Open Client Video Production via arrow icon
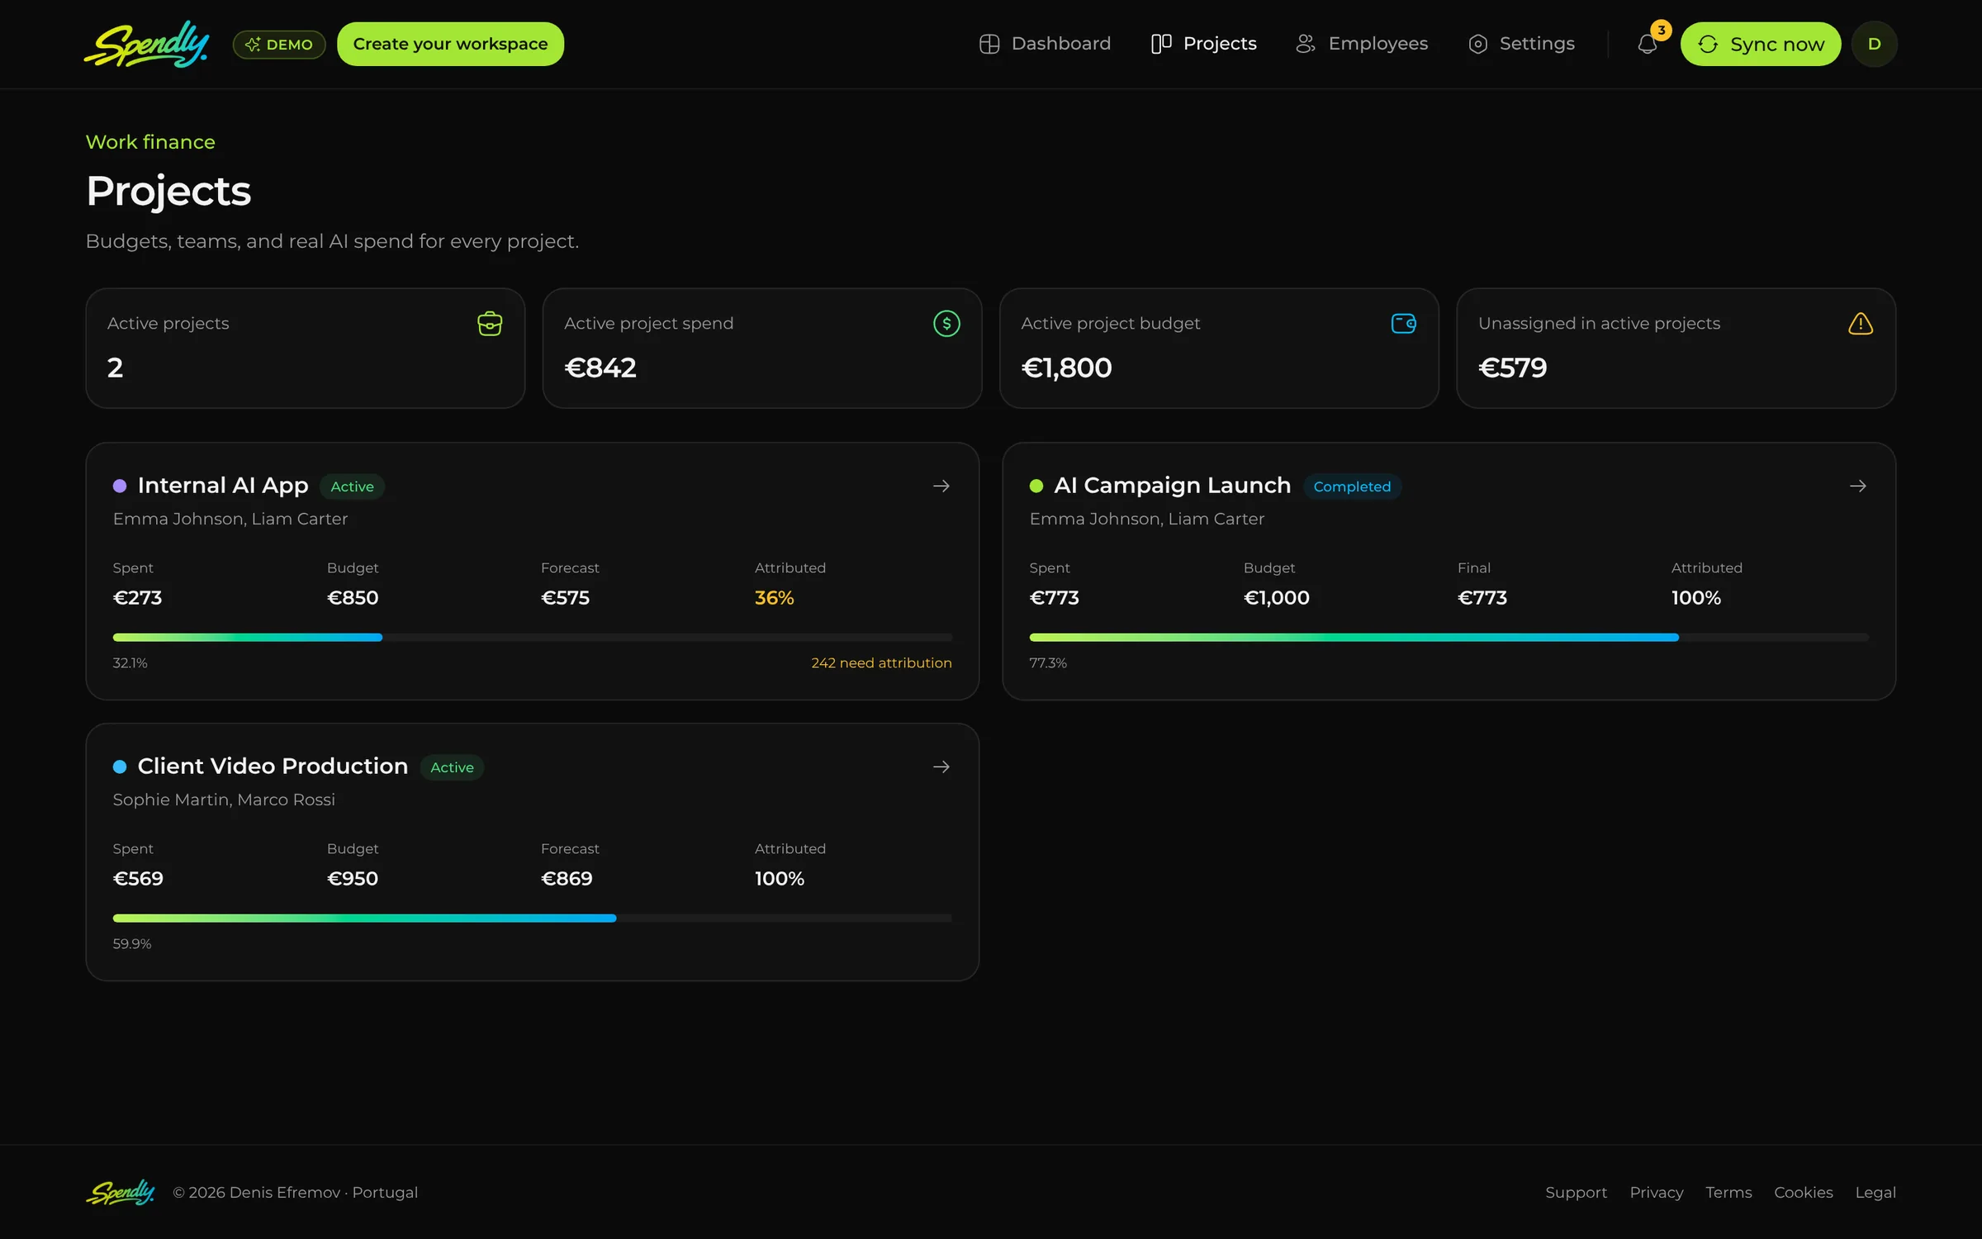The width and height of the screenshot is (1982, 1239). click(x=941, y=767)
